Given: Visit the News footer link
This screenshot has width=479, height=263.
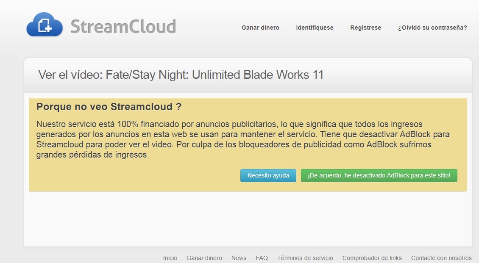Looking at the screenshot, I should click(x=239, y=258).
